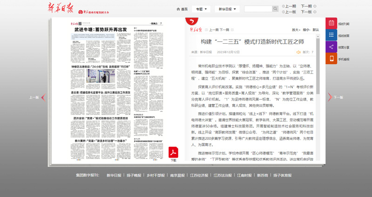Open the 新华日报 dropdown in the top bar
372x197 pixels.
[x=228, y=9]
